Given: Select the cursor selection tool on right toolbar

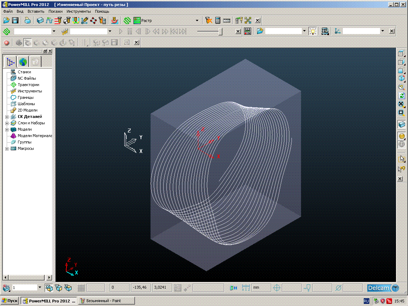Looking at the screenshot, I should tap(402, 159).
